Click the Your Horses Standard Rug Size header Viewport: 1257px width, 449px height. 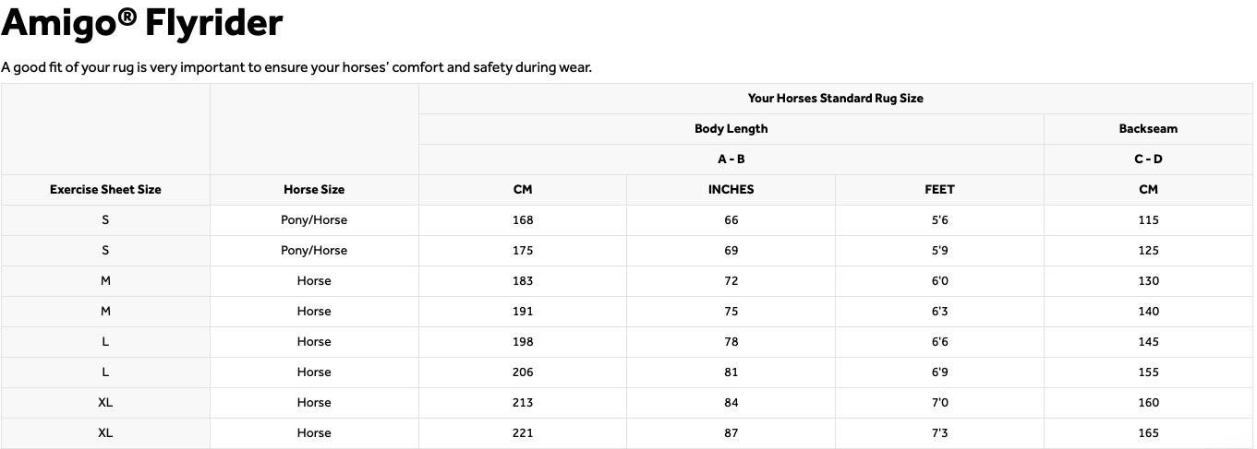coord(835,99)
